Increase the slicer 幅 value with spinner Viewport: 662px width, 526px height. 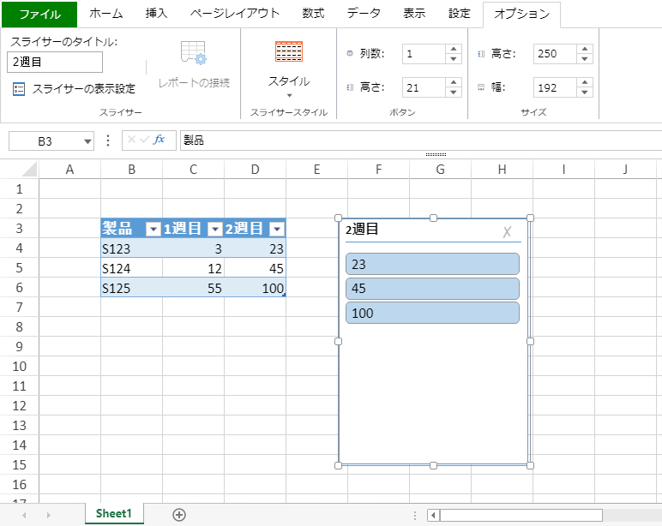click(x=585, y=82)
